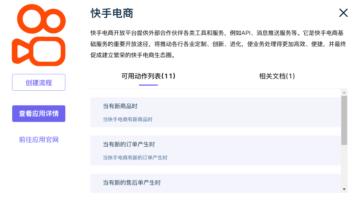Image resolution: width=359 pixels, height=199 pixels.
Task: Click description text 当快手电商有新商品时
Action: tap(128, 119)
